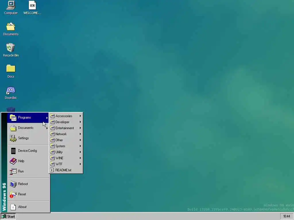Click the Reset warning icon
This screenshot has width=294, height=220.
pos(13,195)
